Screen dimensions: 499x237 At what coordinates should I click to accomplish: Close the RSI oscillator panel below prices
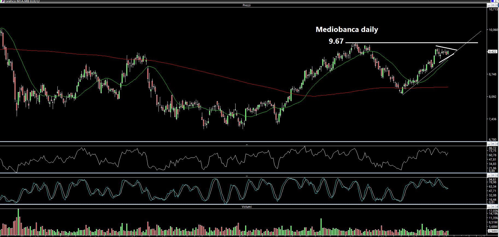pos(497,144)
